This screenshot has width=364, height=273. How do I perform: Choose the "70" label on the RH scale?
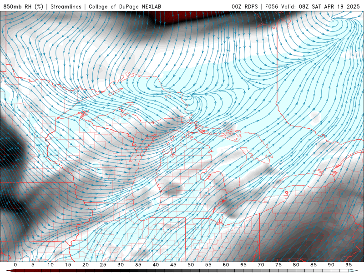261,265
